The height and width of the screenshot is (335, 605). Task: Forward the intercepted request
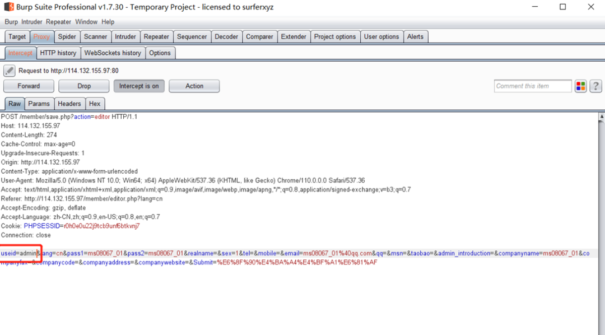(29, 86)
